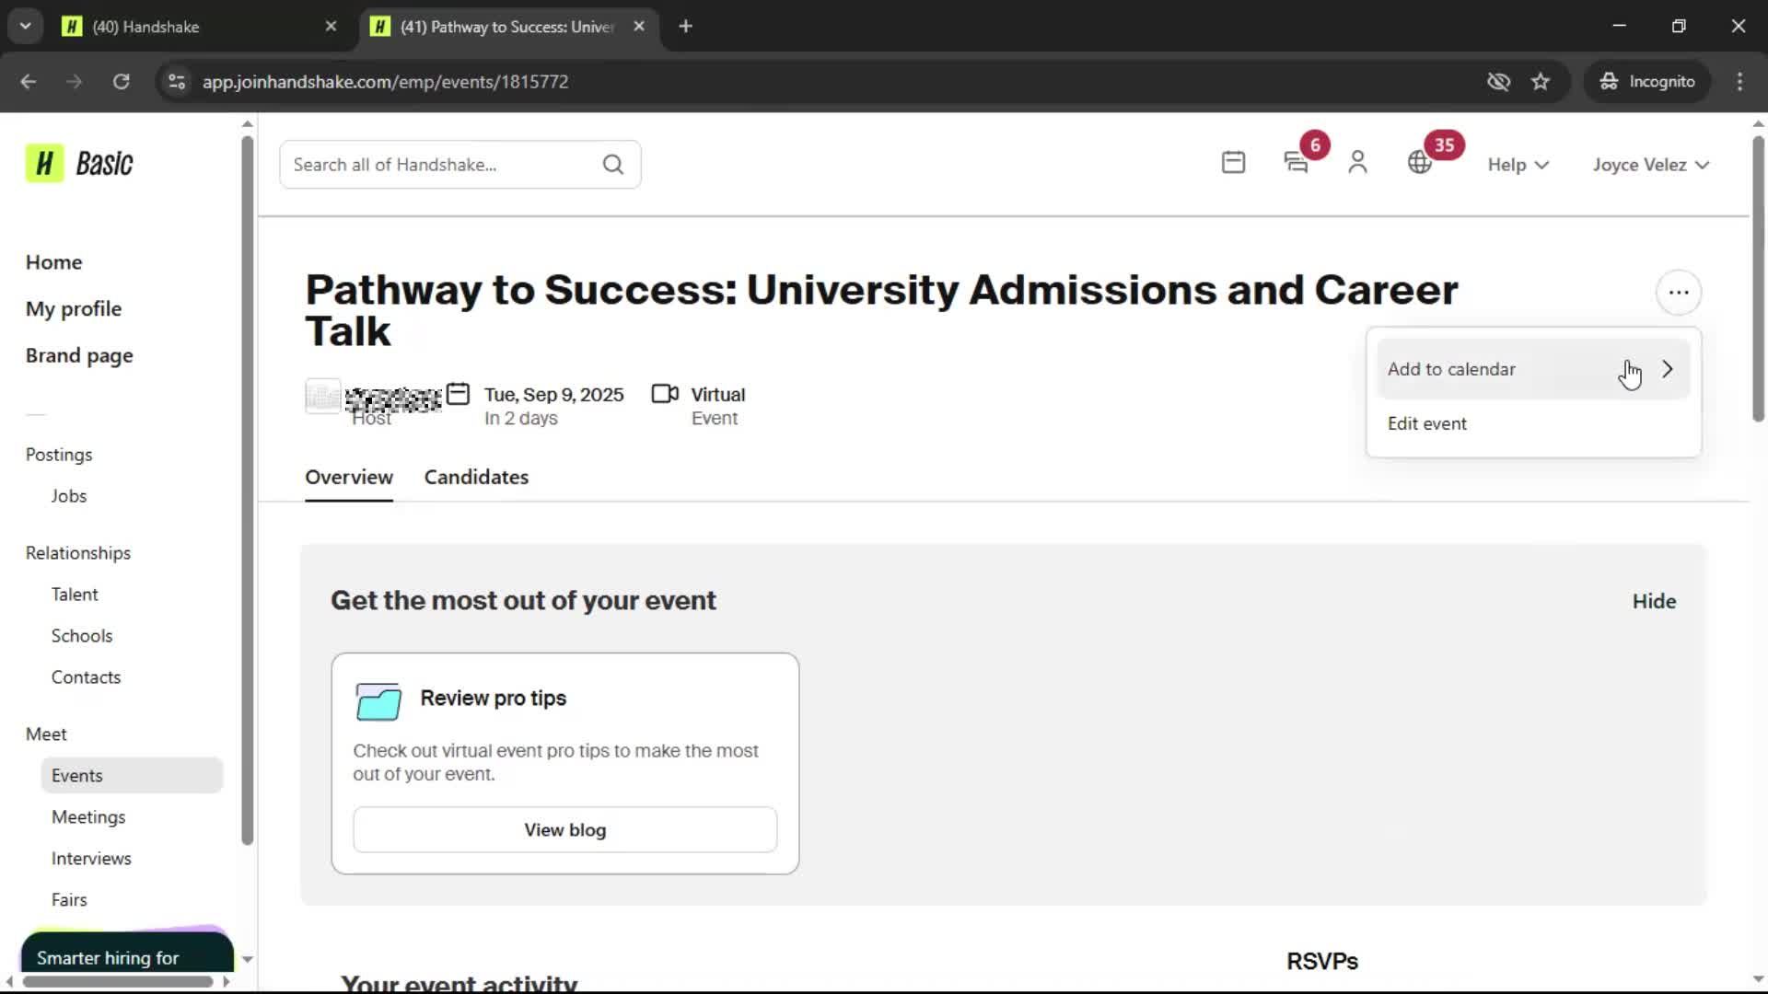The height and width of the screenshot is (994, 1768).
Task: Open Schools in the sidebar
Action: (82, 636)
